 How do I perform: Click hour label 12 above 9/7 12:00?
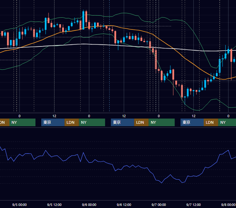coord(194,116)
